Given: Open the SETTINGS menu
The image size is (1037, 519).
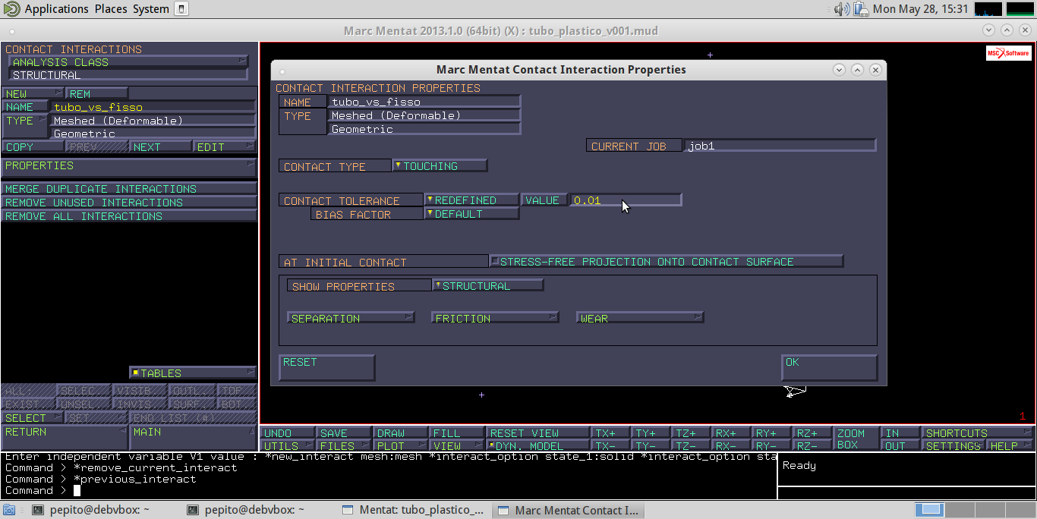Looking at the screenshot, I should click(953, 445).
